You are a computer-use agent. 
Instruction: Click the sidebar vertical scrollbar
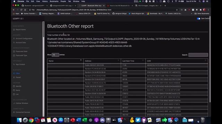pyautogui.click(x=43, y=30)
